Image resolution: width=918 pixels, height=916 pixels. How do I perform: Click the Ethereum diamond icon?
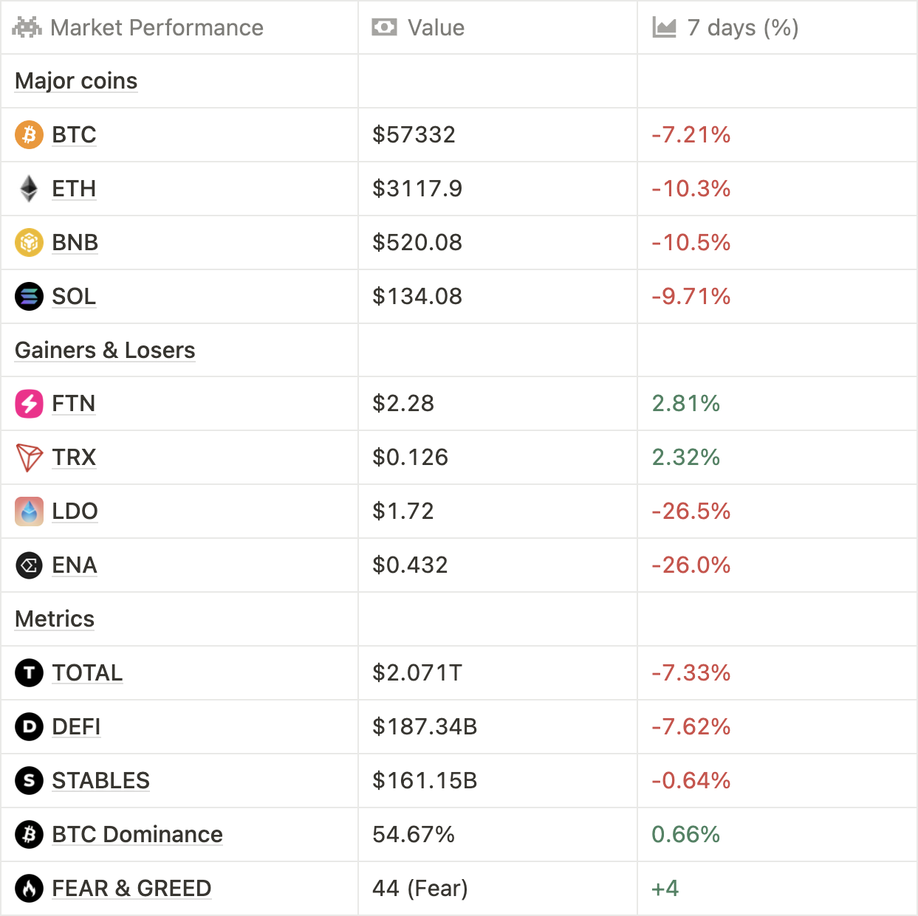point(29,189)
